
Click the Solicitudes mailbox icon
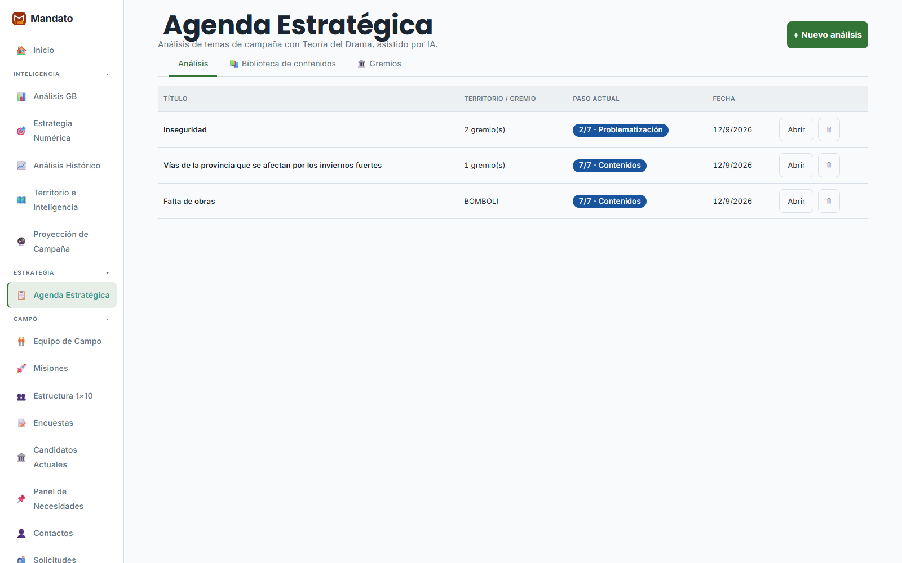tap(21, 560)
